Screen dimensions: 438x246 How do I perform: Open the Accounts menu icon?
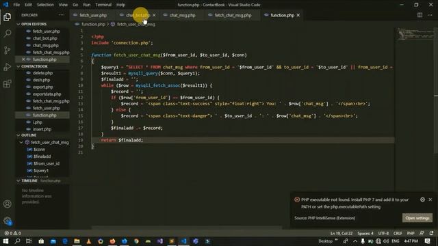8,204
